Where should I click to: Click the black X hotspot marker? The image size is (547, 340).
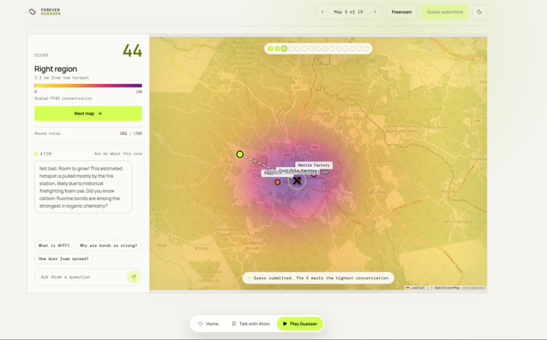click(x=297, y=181)
